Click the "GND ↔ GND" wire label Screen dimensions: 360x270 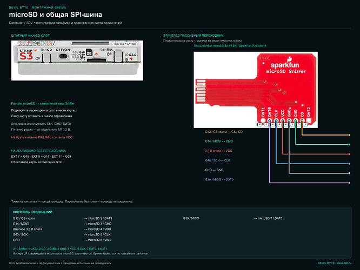[x=214, y=170]
